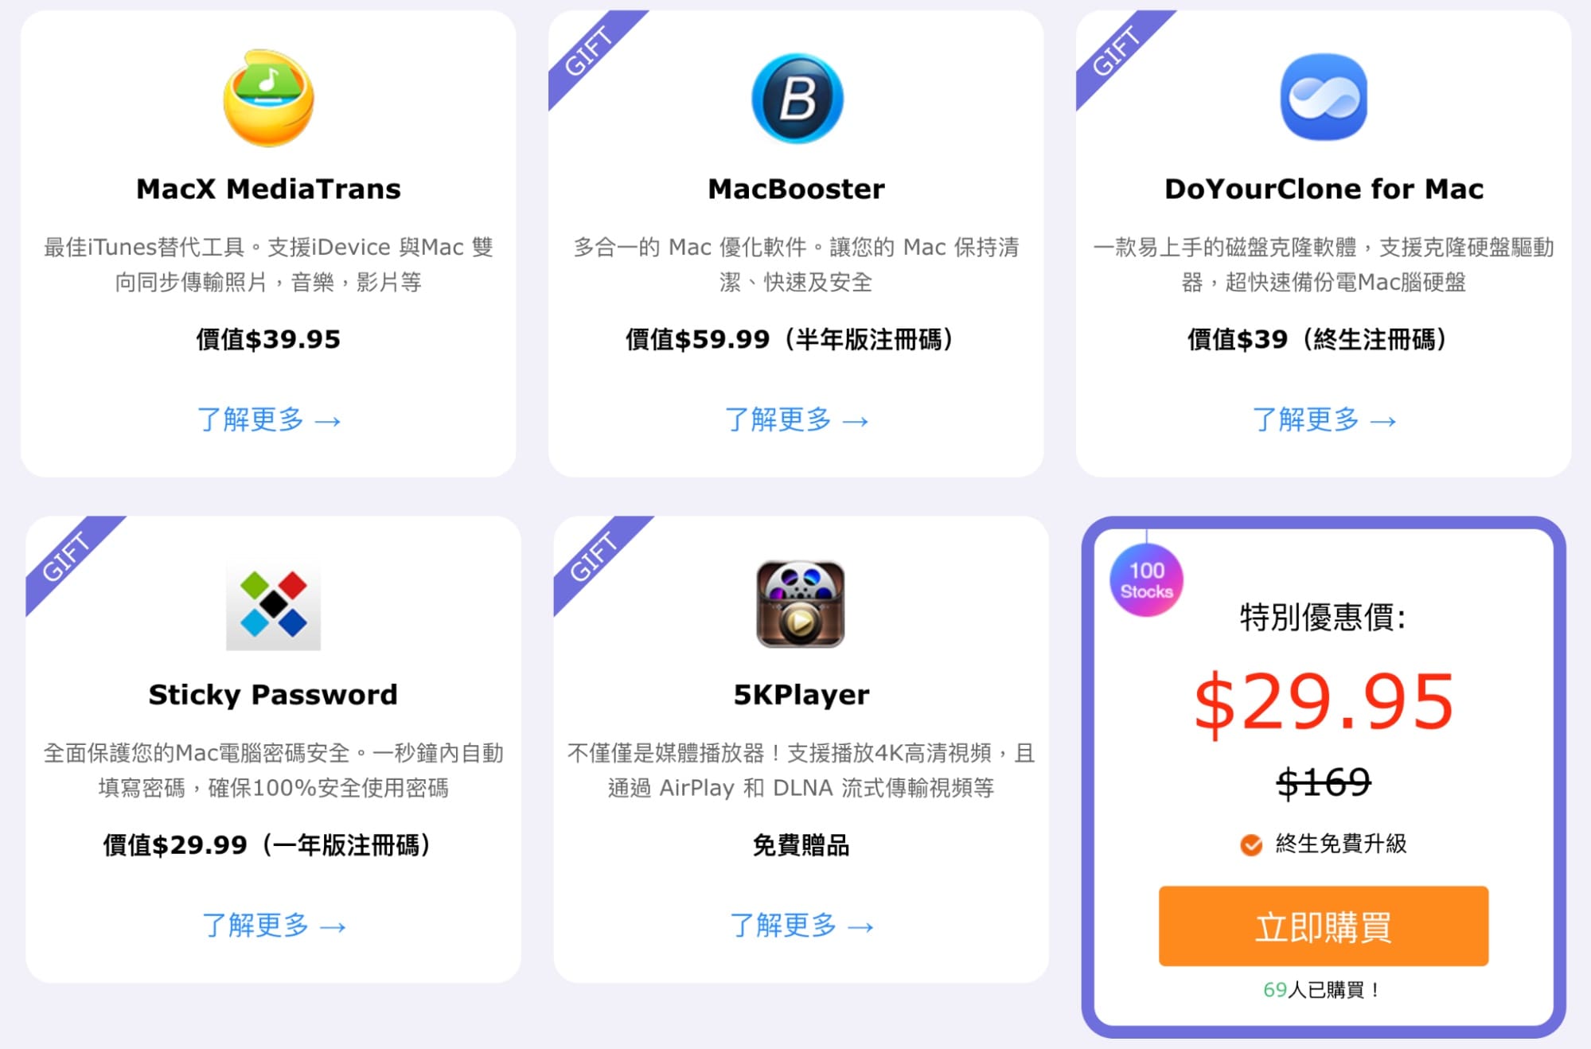The image size is (1591, 1049).
Task: Click the MacBooster blue B icon
Action: coord(797,98)
